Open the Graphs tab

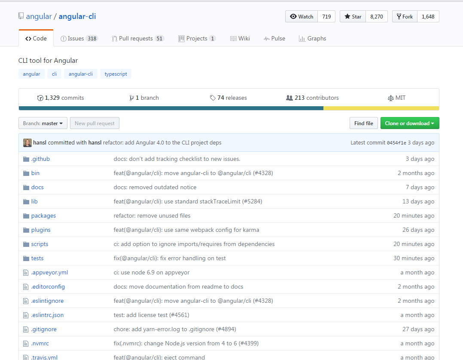click(x=312, y=38)
